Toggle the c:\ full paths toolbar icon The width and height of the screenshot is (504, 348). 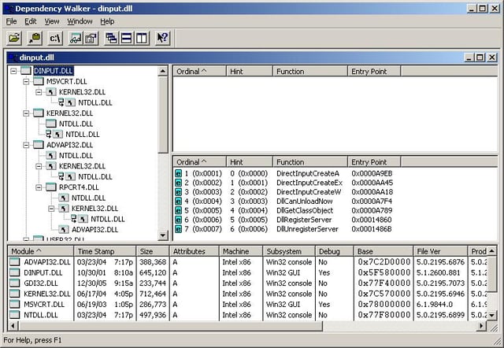(x=55, y=39)
